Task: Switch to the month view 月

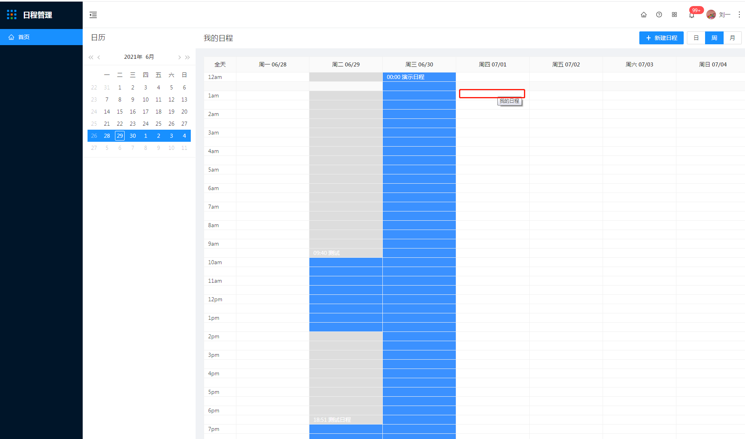Action: [732, 38]
